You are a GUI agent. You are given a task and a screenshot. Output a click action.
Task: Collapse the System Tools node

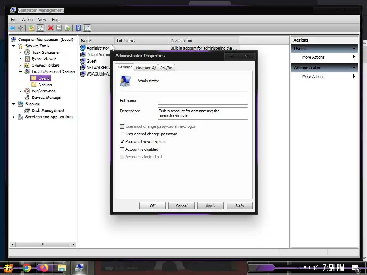pos(14,46)
